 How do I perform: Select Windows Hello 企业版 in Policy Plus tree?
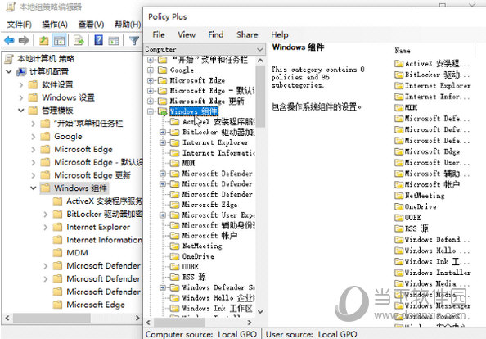pyautogui.click(x=218, y=298)
